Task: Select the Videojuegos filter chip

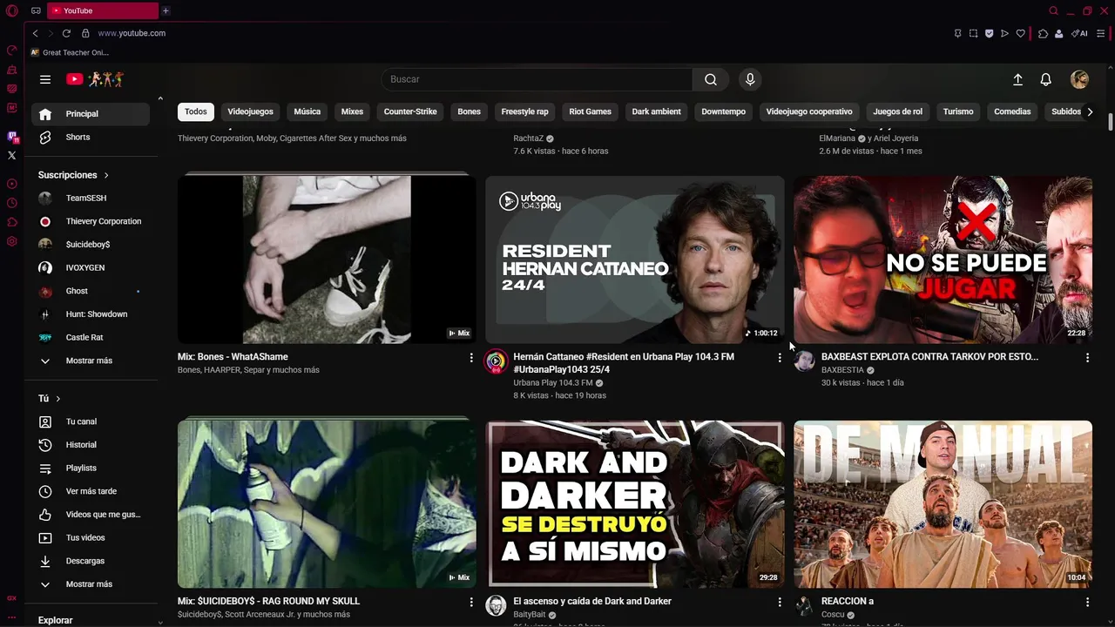Action: (x=250, y=111)
